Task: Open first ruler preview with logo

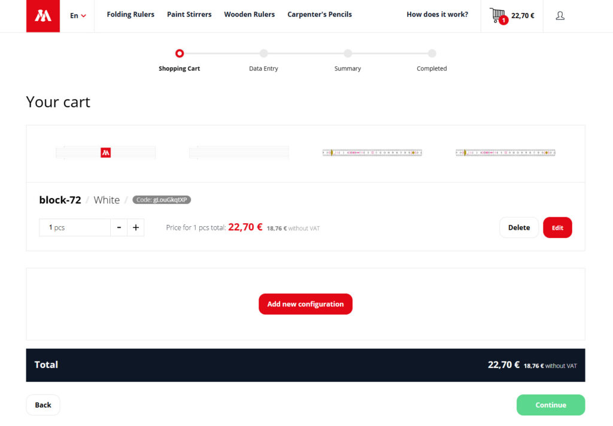Action: point(105,153)
